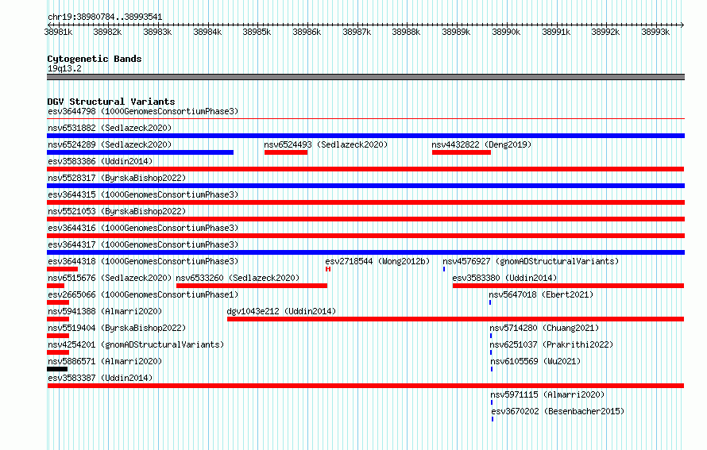
Task: Click the 19q13.2 cytogenetic band bar
Action: click(x=365, y=77)
